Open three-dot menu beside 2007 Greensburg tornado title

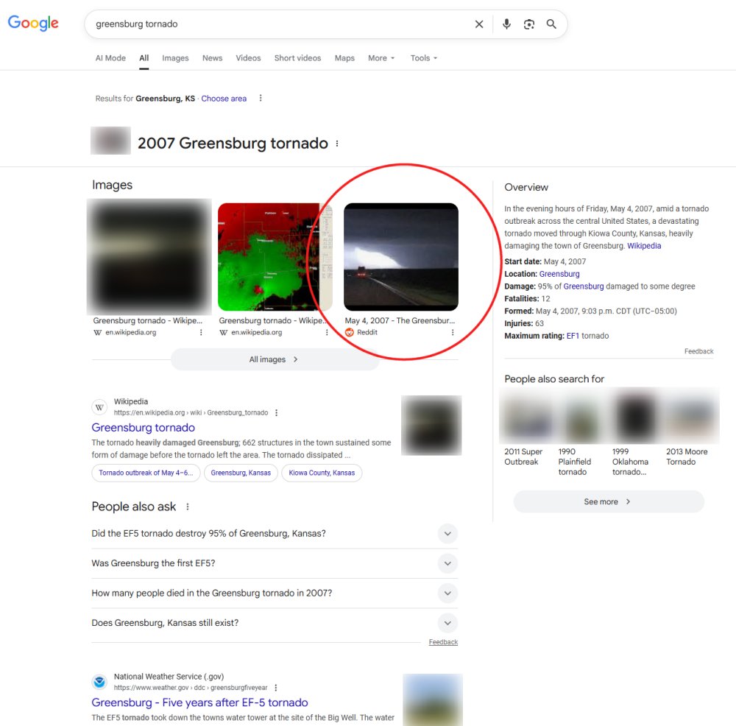pos(338,144)
